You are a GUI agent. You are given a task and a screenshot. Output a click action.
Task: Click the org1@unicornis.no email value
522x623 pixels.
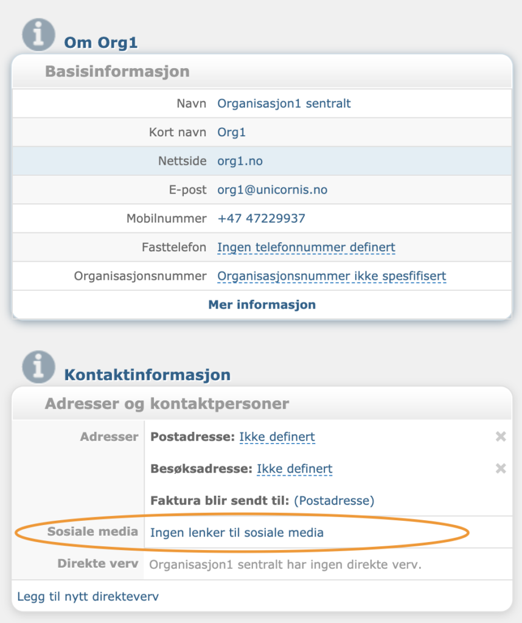coord(272,190)
